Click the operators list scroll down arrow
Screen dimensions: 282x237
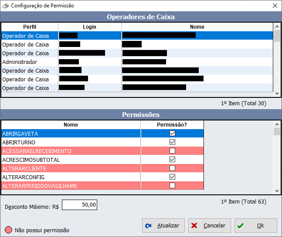(x=277, y=93)
